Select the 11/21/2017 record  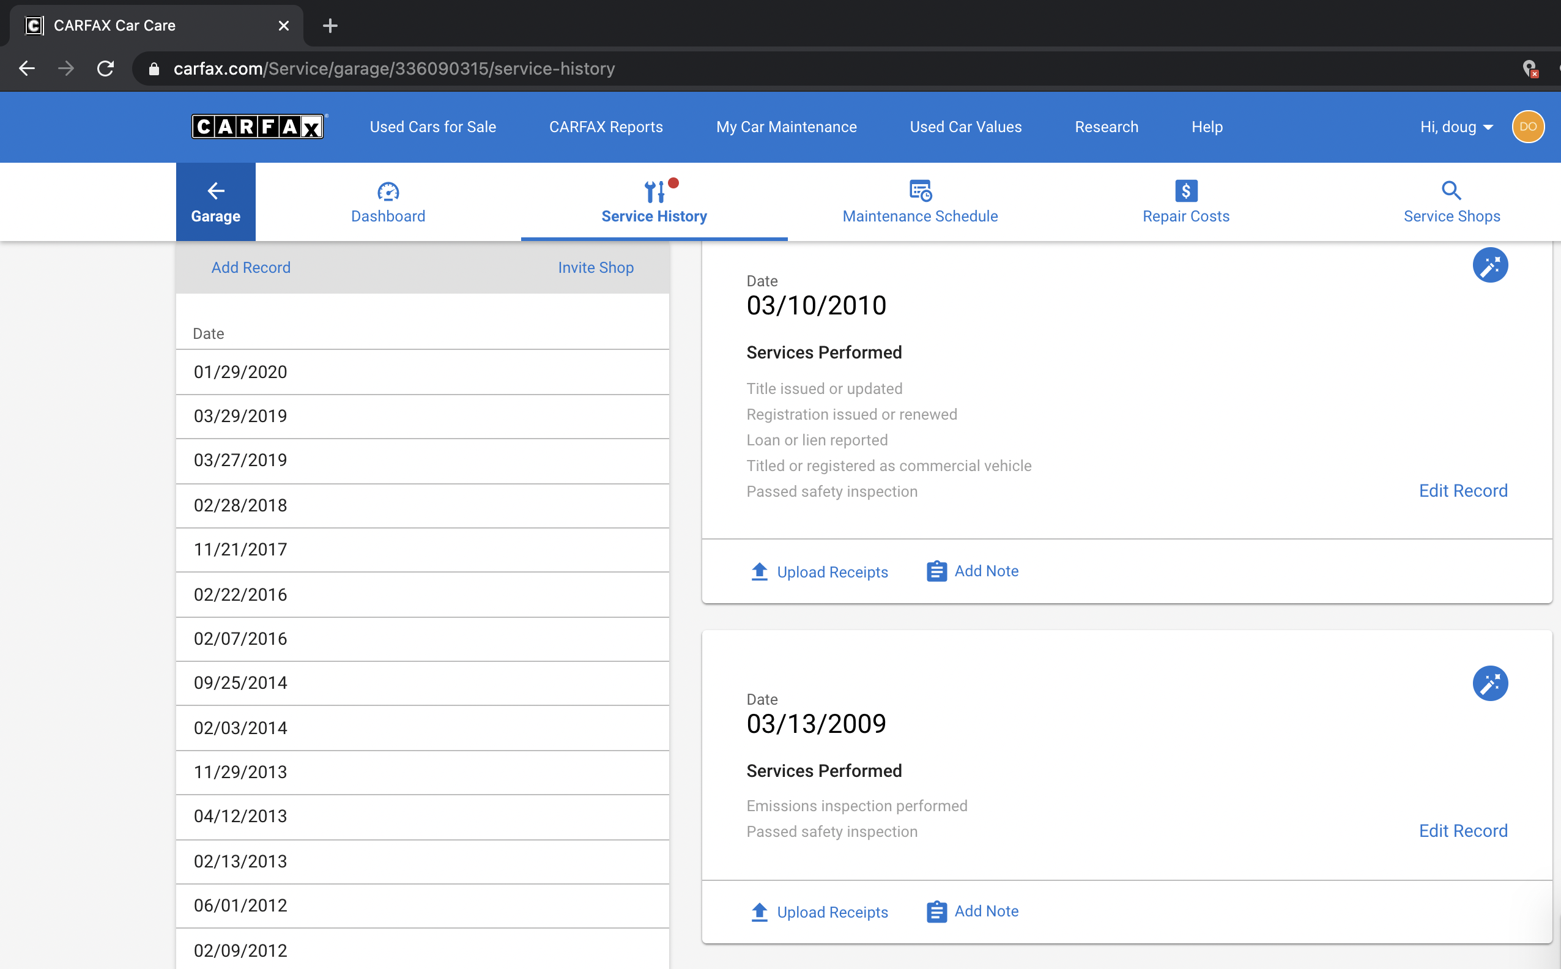coord(422,550)
